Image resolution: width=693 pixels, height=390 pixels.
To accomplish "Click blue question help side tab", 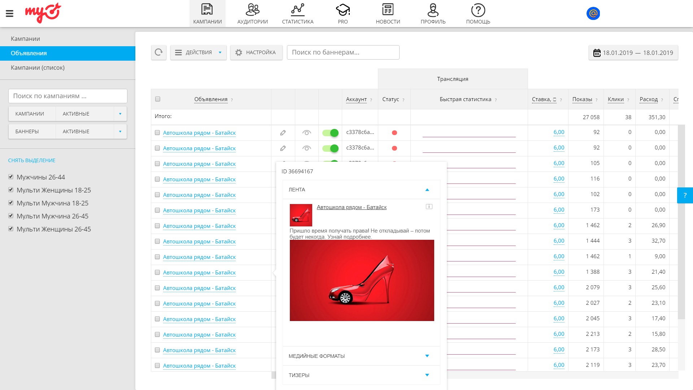I will pos(685,195).
